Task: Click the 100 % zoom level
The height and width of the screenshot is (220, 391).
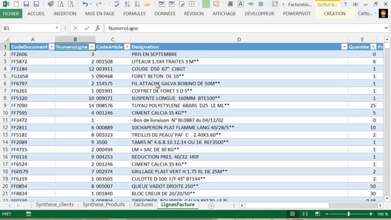Action: [x=382, y=214]
